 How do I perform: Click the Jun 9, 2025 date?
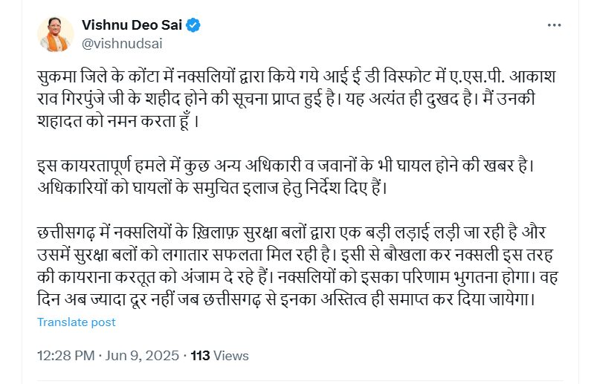point(142,356)
